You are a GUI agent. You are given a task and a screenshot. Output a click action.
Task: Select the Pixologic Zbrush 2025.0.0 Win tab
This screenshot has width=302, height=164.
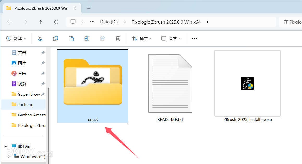tap(42, 8)
